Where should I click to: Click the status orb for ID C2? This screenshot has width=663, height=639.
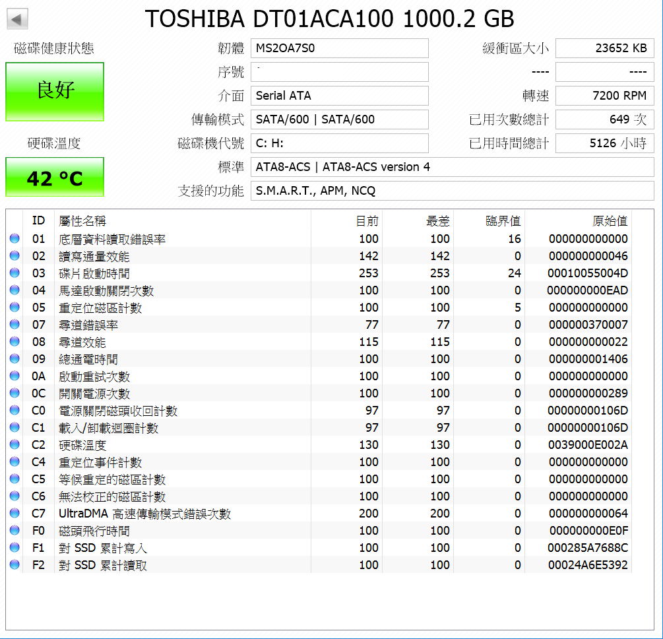pyautogui.click(x=15, y=444)
